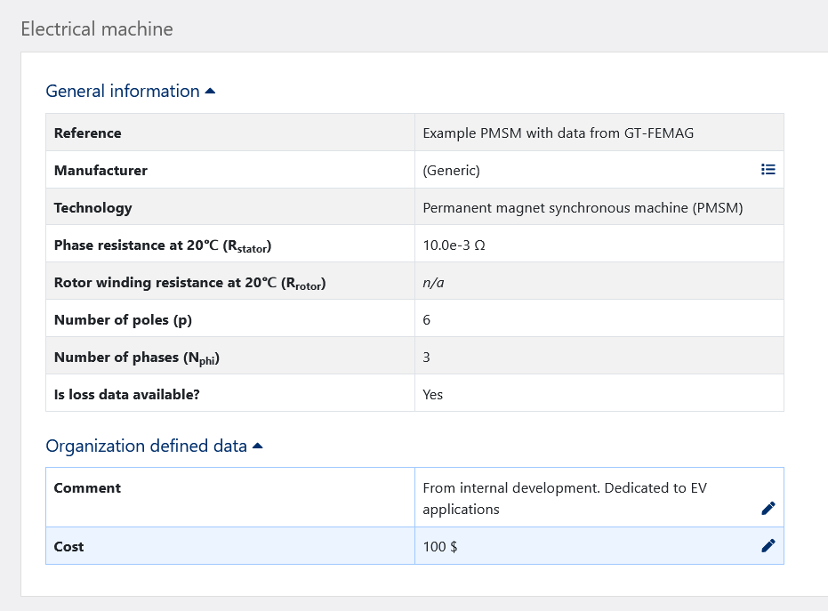Click the Organization defined data heading text
This screenshot has width=828, height=611.
click(x=146, y=446)
